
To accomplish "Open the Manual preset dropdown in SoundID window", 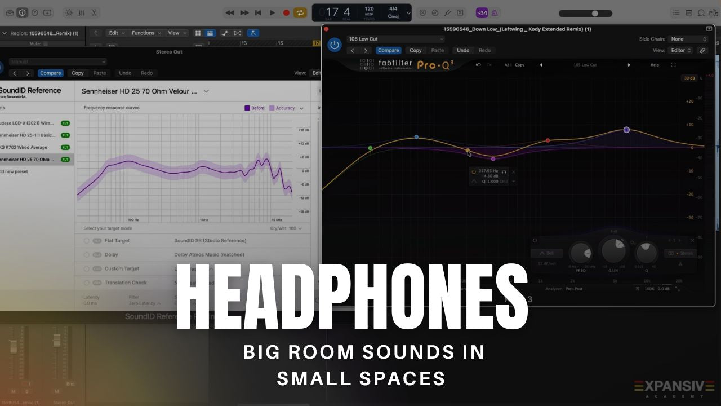I will 58,62.
